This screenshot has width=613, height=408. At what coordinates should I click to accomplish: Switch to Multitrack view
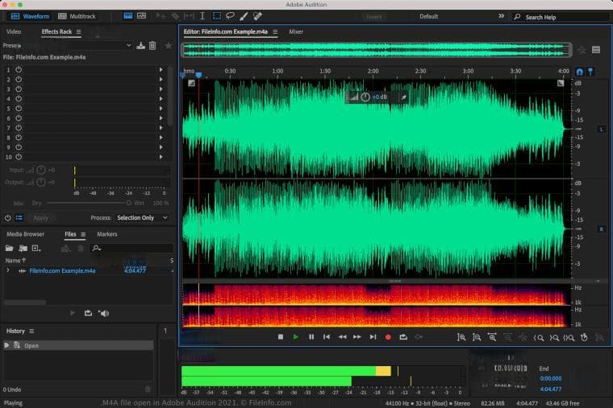pos(77,16)
